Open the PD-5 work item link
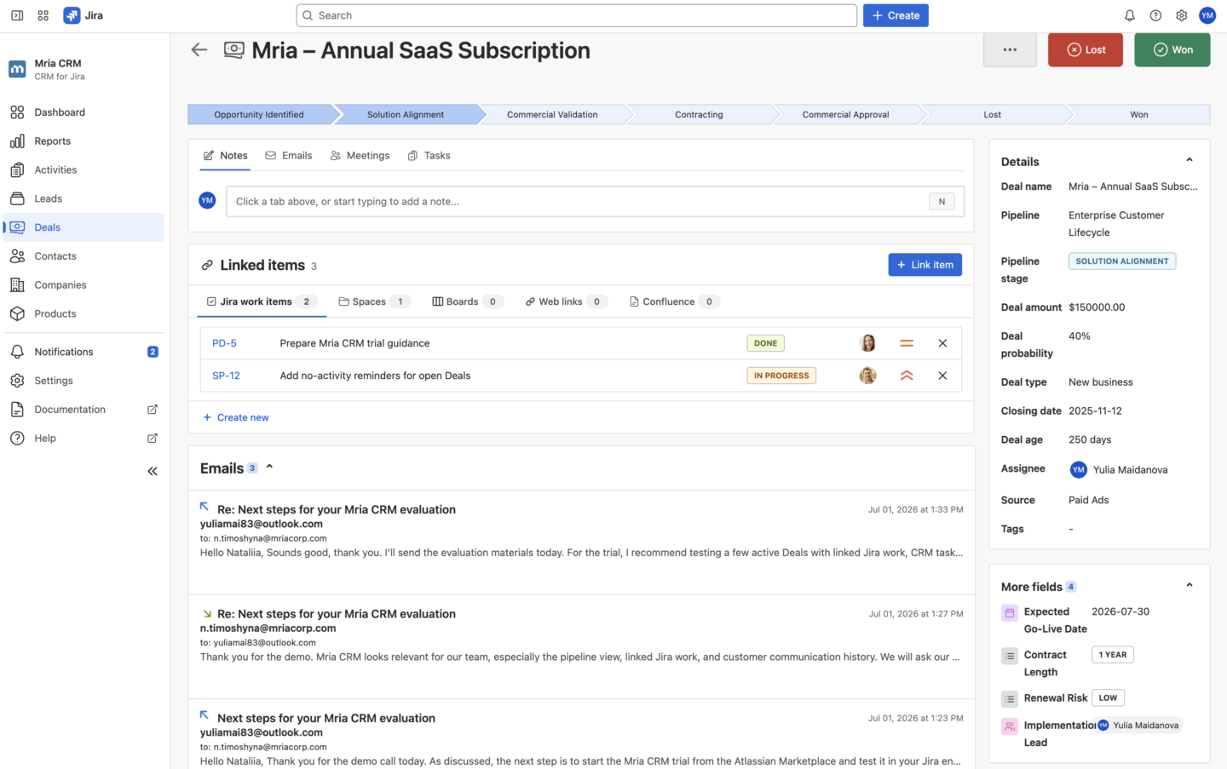This screenshot has width=1227, height=769. [224, 343]
